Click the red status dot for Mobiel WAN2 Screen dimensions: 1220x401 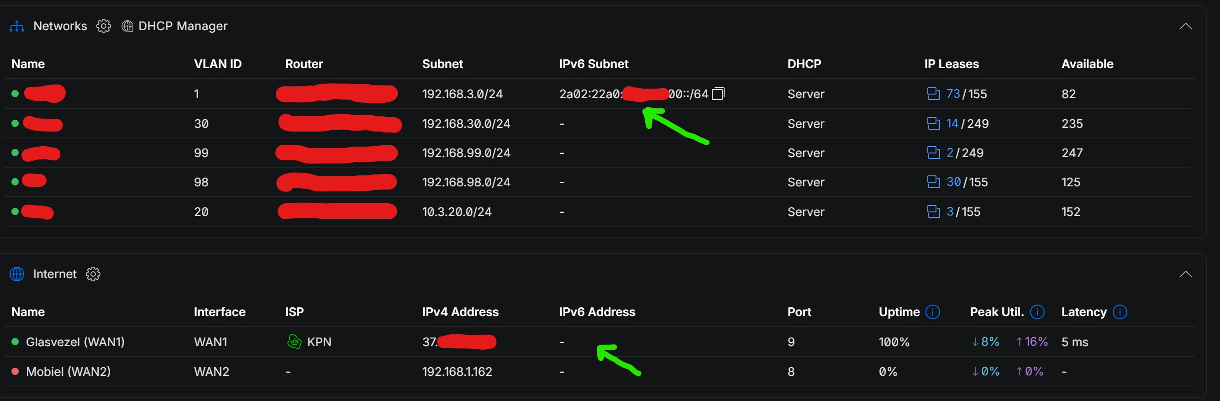click(x=15, y=372)
